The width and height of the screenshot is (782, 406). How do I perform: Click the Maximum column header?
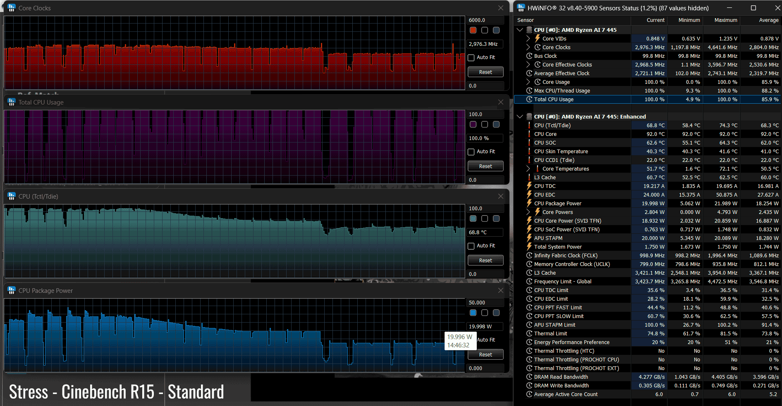click(721, 20)
